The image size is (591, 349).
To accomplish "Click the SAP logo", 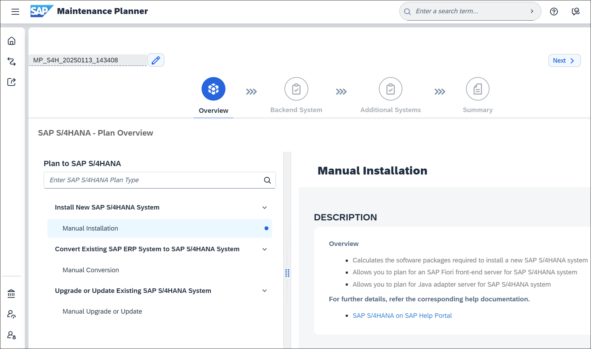I will 42,11.
